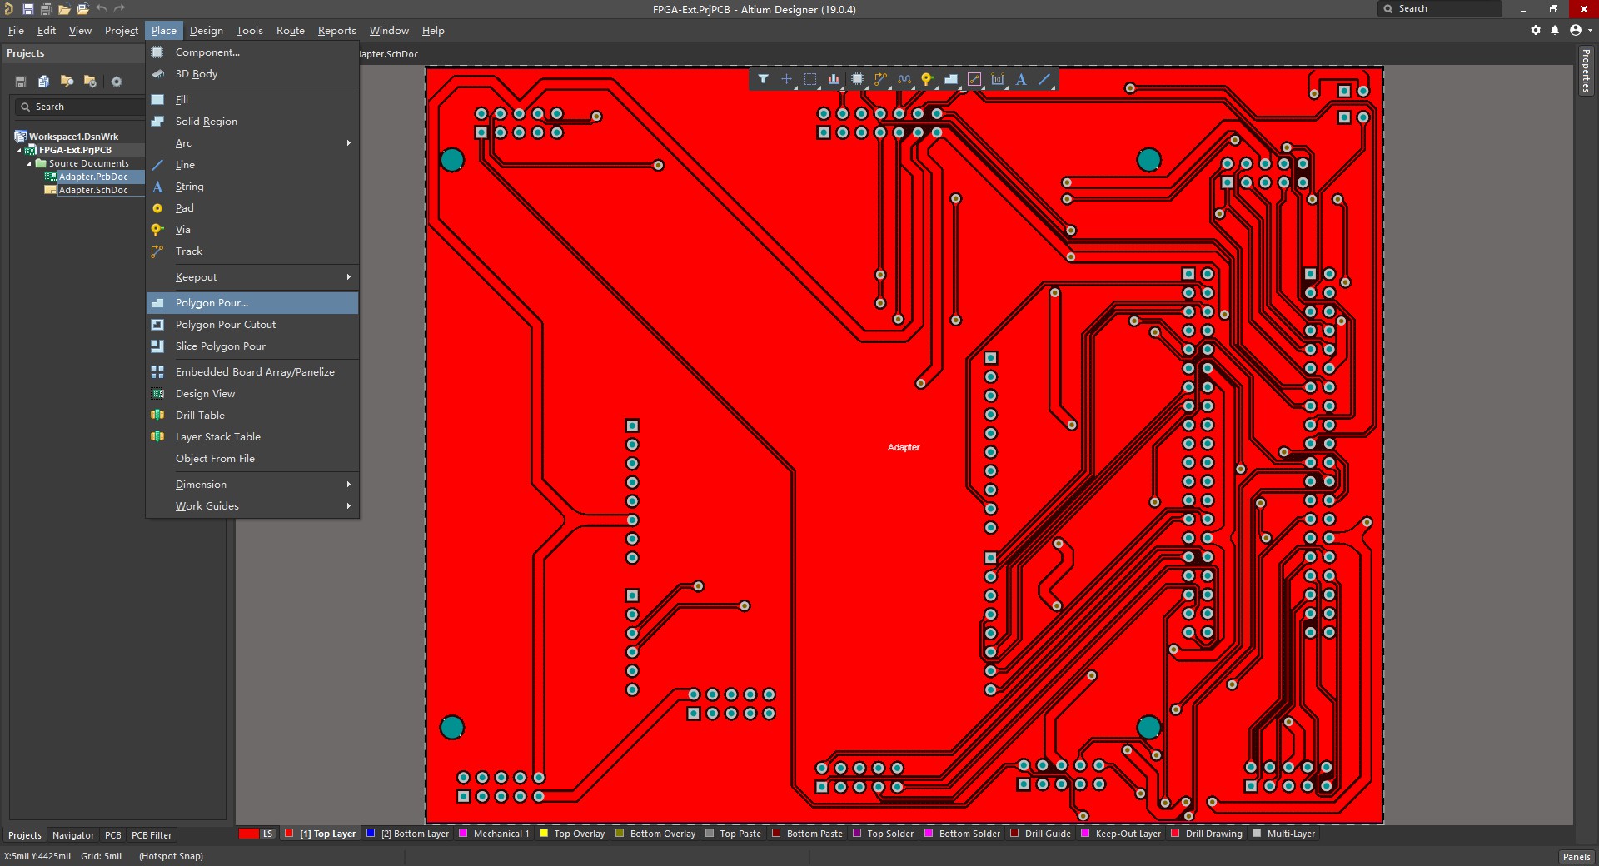Click the LS layer set button
The width and height of the screenshot is (1599, 866).
coord(267,834)
